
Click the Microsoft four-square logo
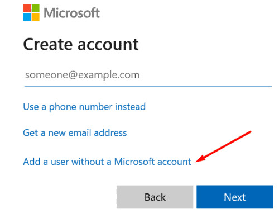pos(31,12)
